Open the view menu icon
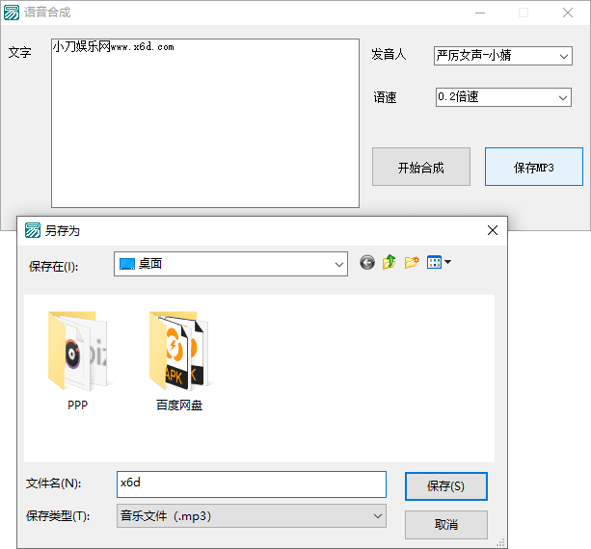 click(x=439, y=262)
